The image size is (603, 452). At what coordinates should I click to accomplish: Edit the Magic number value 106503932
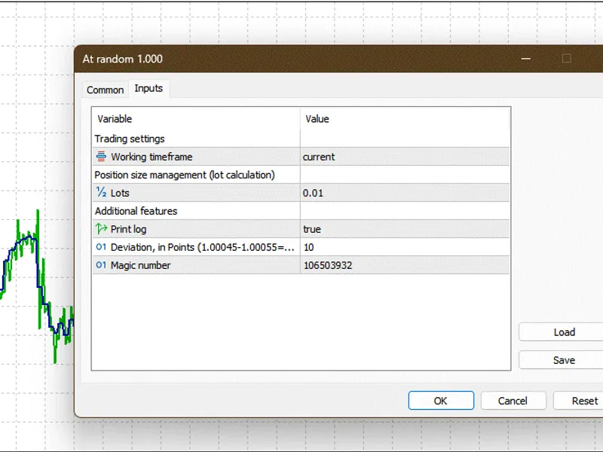[x=405, y=265]
